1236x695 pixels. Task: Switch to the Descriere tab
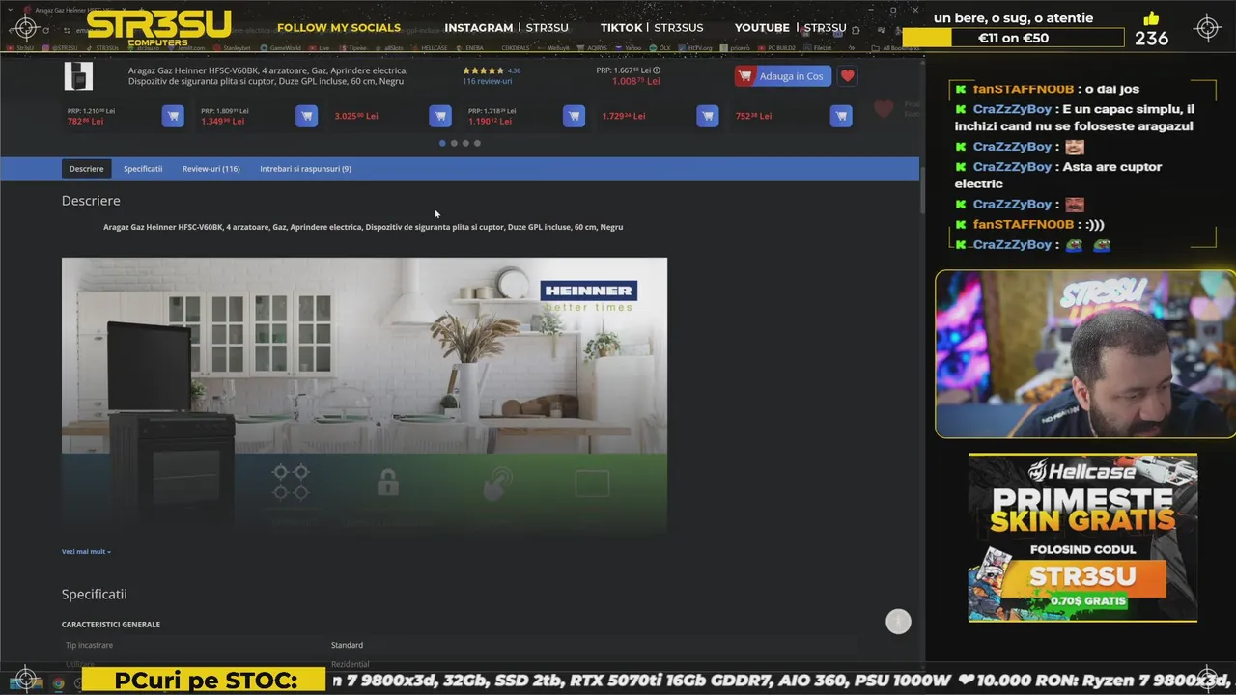tap(86, 168)
